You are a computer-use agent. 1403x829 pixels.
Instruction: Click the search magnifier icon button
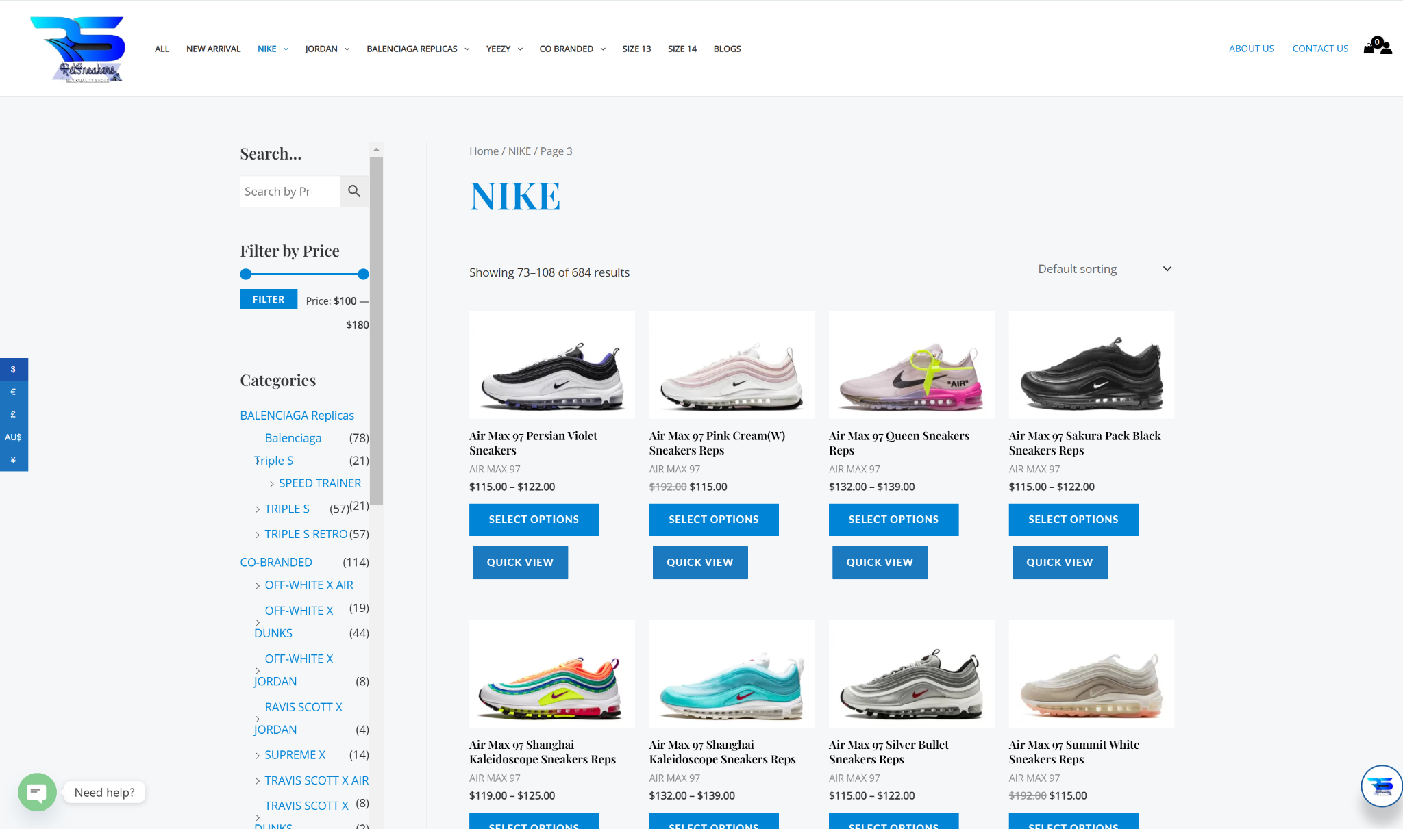[354, 191]
